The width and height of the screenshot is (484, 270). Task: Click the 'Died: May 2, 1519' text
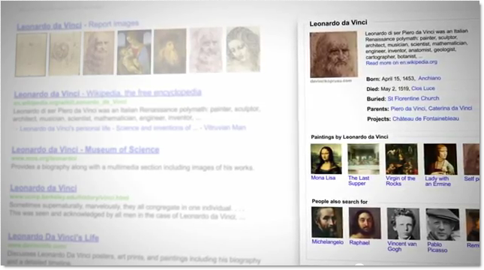[388, 88]
